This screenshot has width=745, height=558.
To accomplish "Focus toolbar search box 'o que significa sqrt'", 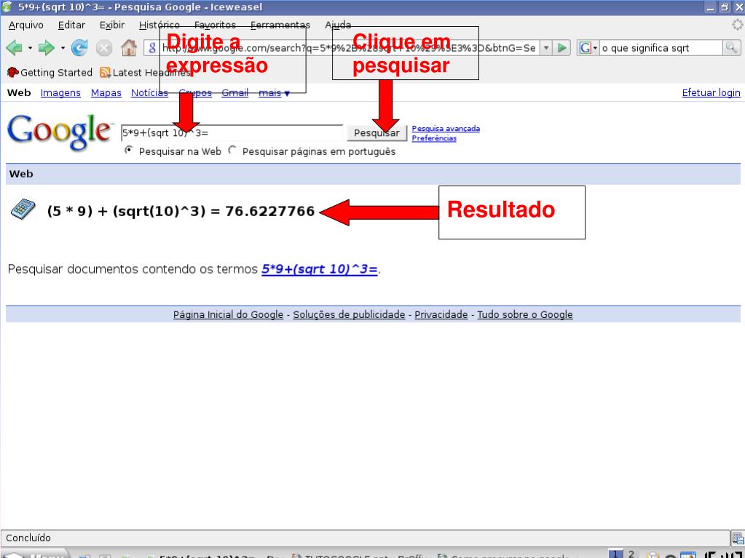I will pos(661,48).
